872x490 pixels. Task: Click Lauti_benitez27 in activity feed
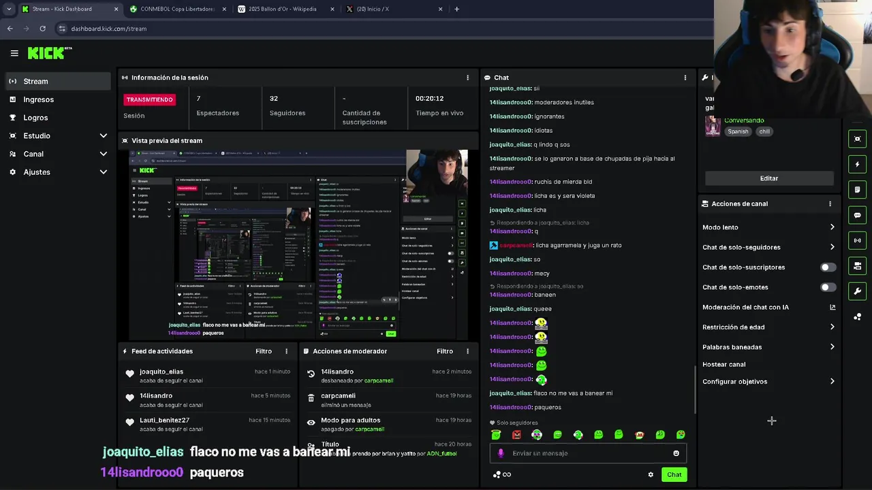[x=164, y=420]
